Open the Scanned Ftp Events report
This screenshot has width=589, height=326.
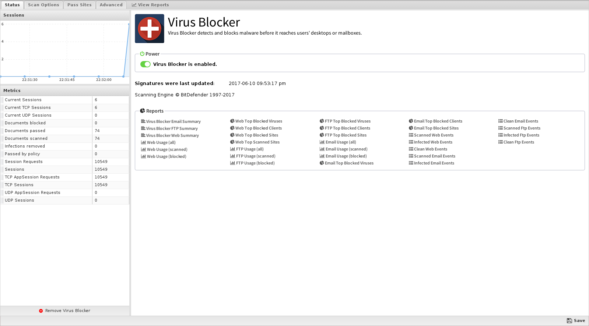[519, 128]
